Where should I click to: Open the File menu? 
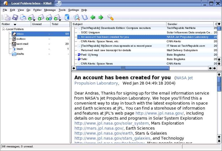5,10
